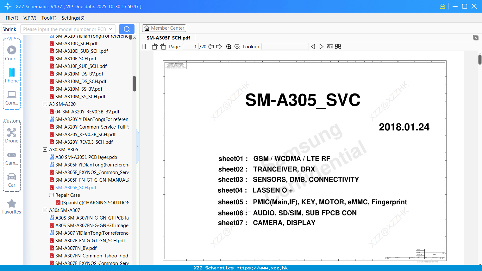
Task: Click the page number field
Action: pyautogui.click(x=191, y=47)
